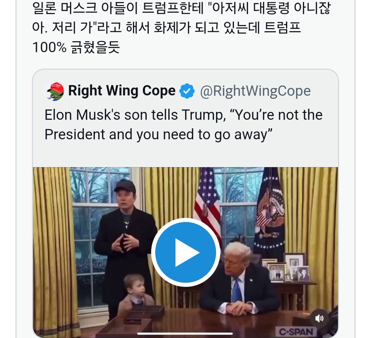Click the yellow curtain on the video's left
The height and width of the screenshot is (338, 371).
pos(52,240)
